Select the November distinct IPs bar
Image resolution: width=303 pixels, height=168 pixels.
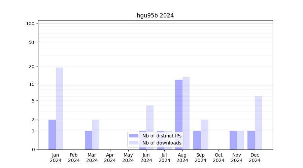click(x=233, y=140)
